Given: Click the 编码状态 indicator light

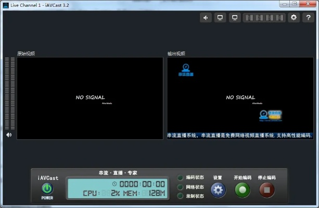Looking at the screenshot, I should pyautogui.click(x=180, y=178).
